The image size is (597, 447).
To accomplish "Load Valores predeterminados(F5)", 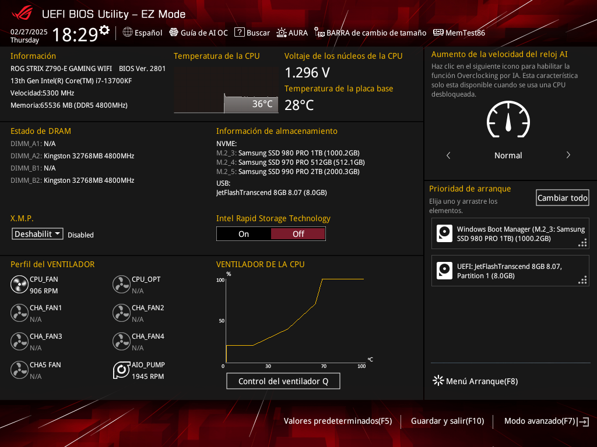I will [338, 421].
